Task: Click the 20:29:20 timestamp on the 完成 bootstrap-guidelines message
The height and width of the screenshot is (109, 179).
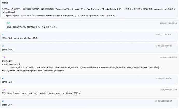Action: pos(164,35)
